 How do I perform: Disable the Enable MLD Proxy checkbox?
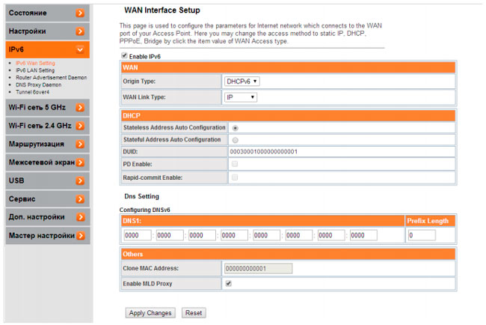[228, 284]
